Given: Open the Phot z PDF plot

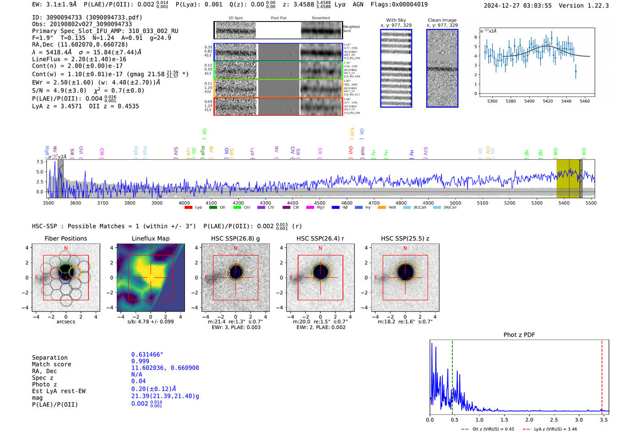Looking at the screenshot, I should [x=519, y=377].
